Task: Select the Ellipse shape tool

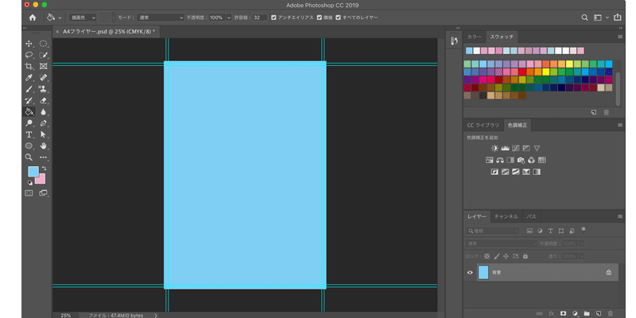Action: point(29,145)
